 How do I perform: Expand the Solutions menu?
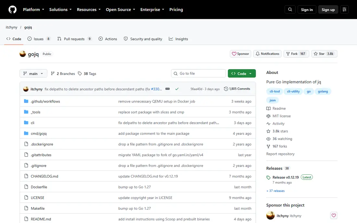tap(60, 9)
